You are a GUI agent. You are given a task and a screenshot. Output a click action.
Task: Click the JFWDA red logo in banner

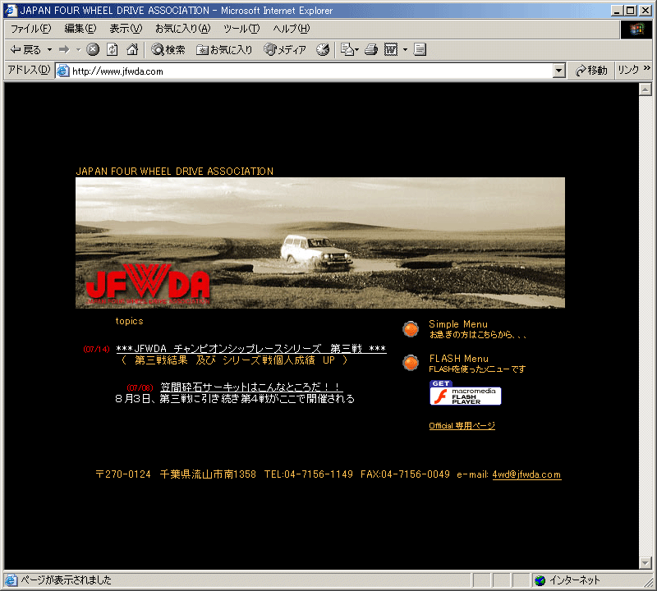click(x=148, y=284)
